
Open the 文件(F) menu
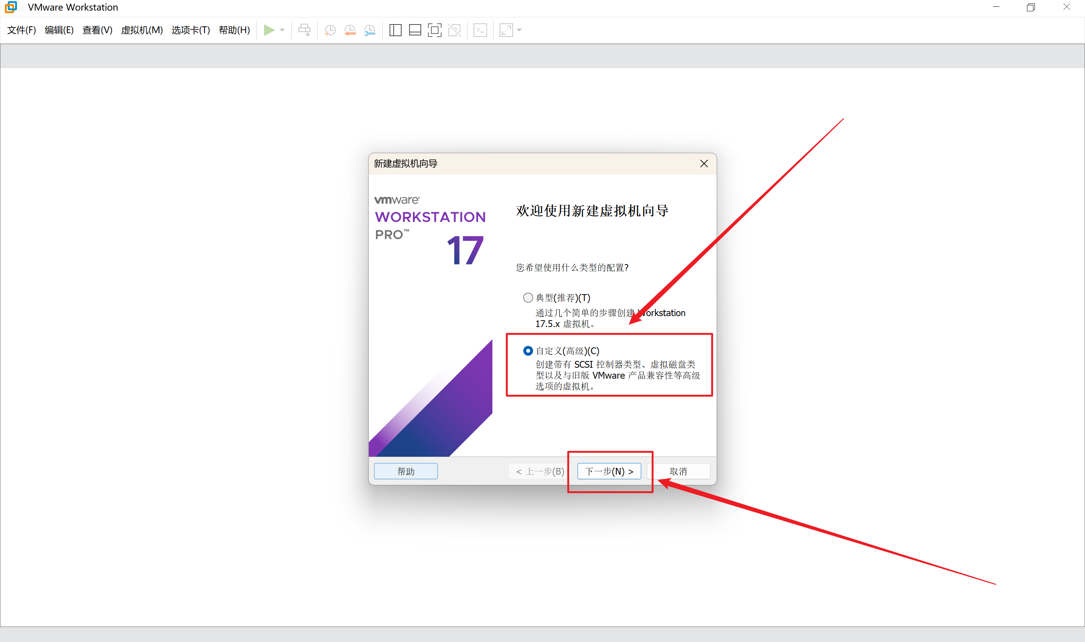[21, 30]
